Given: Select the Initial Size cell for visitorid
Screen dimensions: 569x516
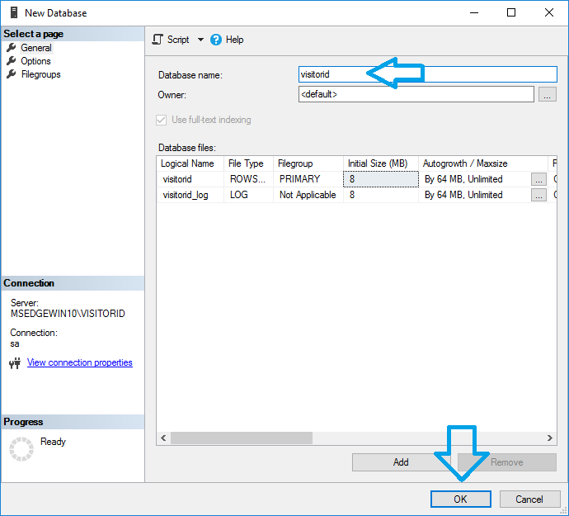Looking at the screenshot, I should [380, 179].
